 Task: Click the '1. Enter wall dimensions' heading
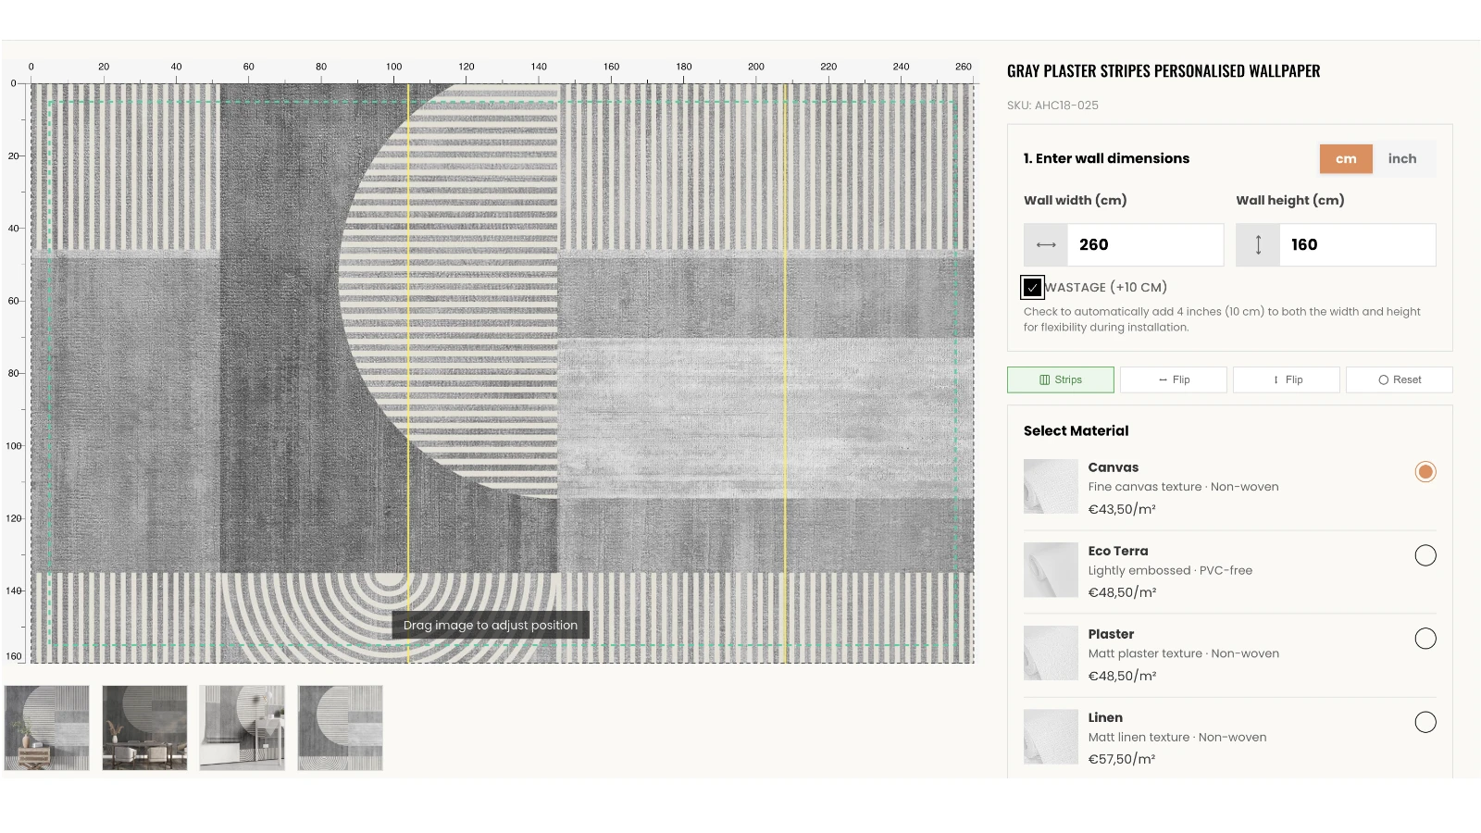[1106, 159]
